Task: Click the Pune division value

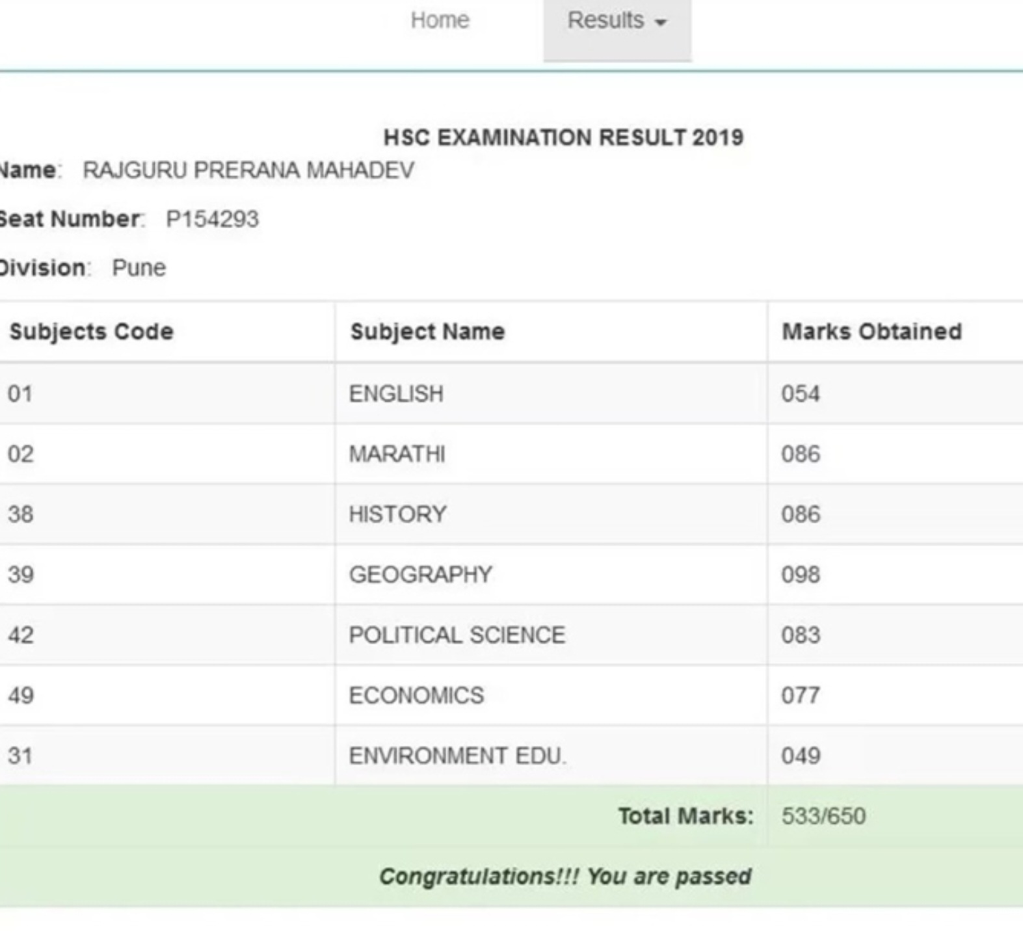Action: tap(139, 268)
